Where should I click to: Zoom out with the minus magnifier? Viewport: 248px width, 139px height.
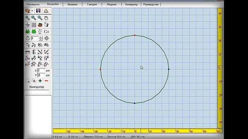pos(34,18)
